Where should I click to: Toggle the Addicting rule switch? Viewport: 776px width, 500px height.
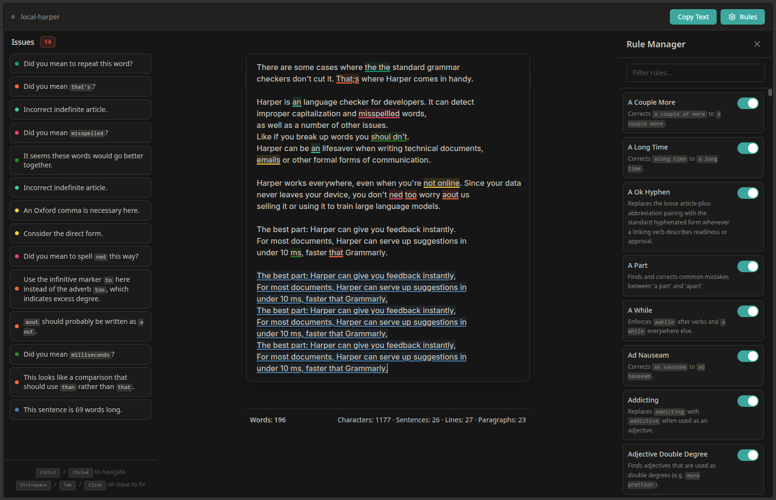click(x=748, y=401)
